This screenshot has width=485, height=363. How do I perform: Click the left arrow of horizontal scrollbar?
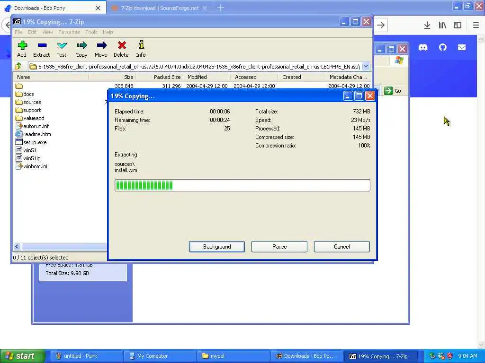coord(17,246)
